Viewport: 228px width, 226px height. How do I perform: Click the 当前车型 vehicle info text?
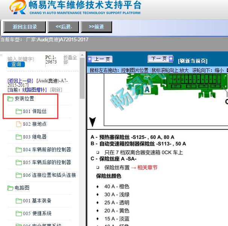(44, 39)
